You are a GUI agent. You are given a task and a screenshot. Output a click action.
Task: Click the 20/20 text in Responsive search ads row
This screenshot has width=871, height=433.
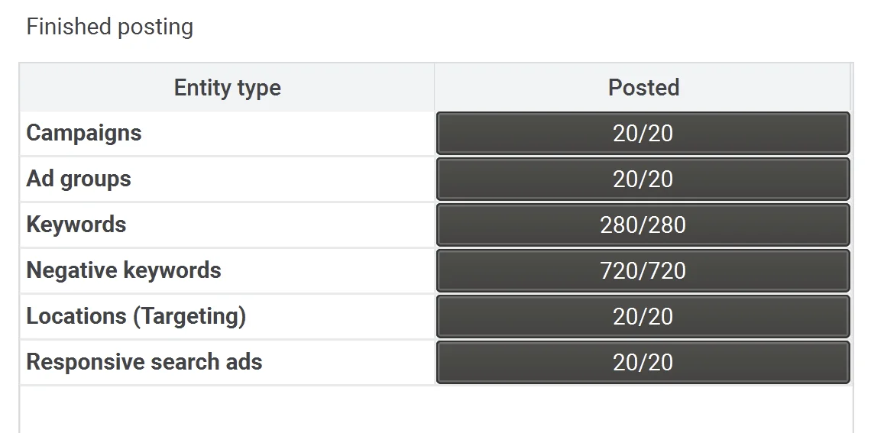[x=643, y=362]
